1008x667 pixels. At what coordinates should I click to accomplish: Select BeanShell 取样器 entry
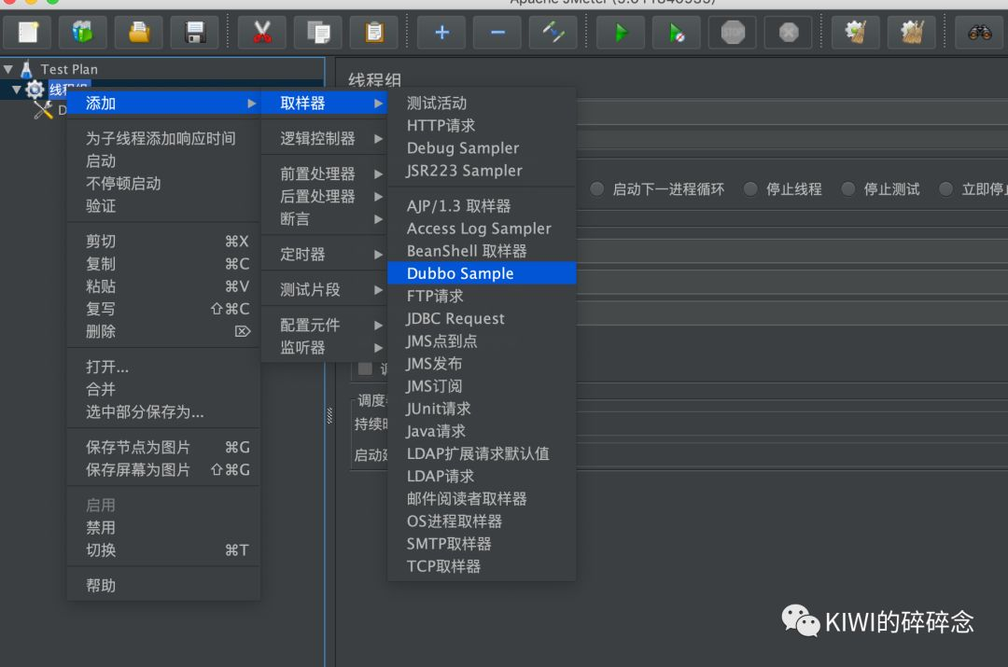coord(482,251)
